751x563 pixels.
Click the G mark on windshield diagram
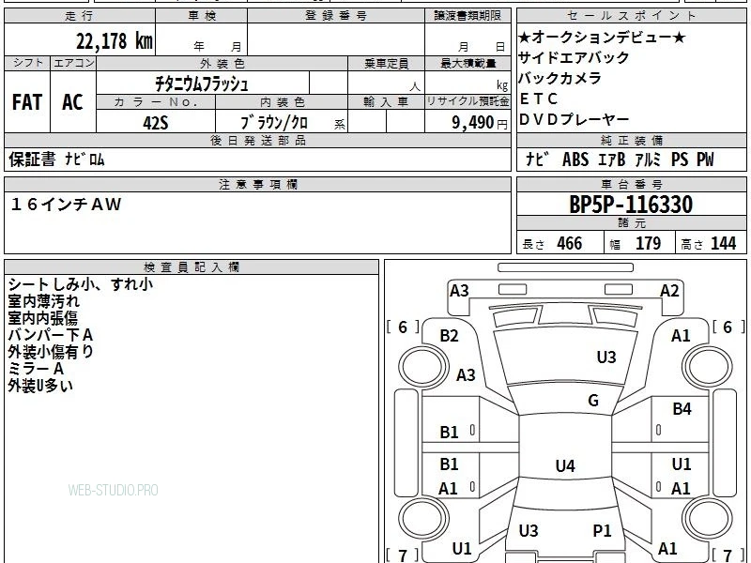pyautogui.click(x=593, y=401)
